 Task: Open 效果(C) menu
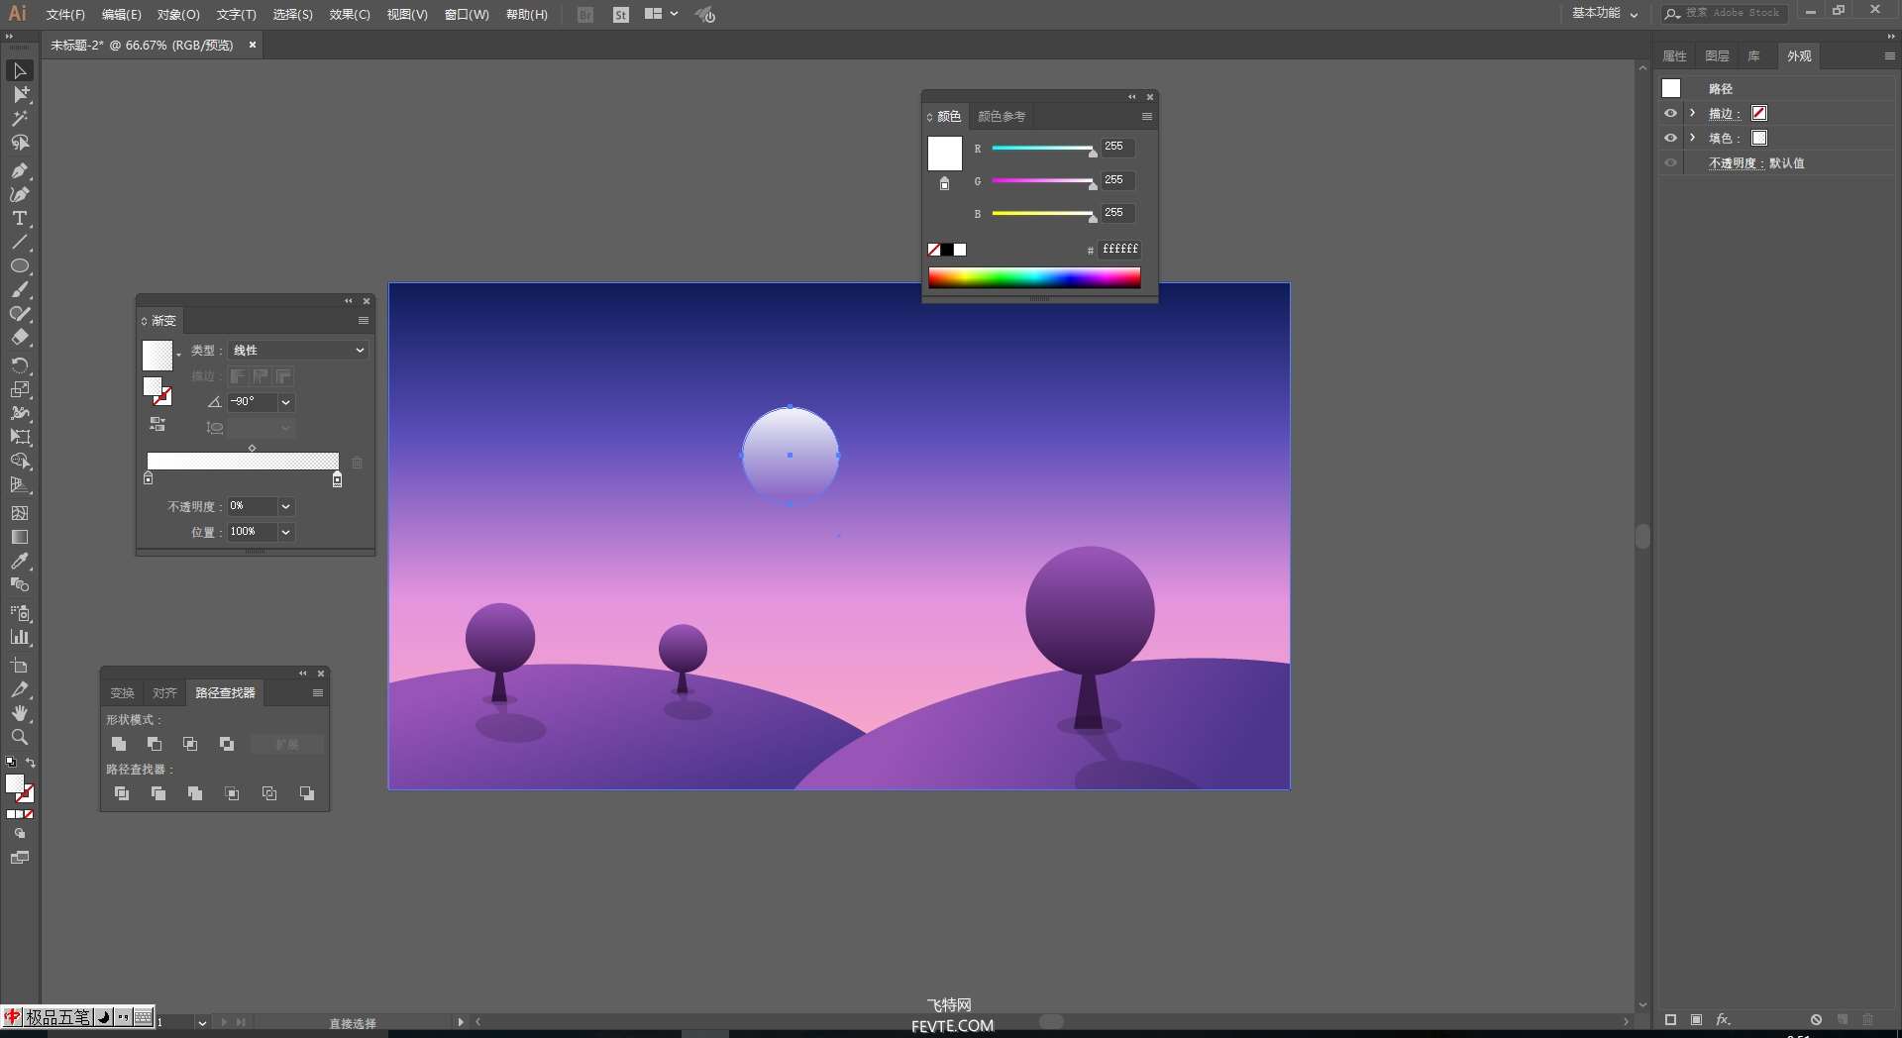point(350,15)
